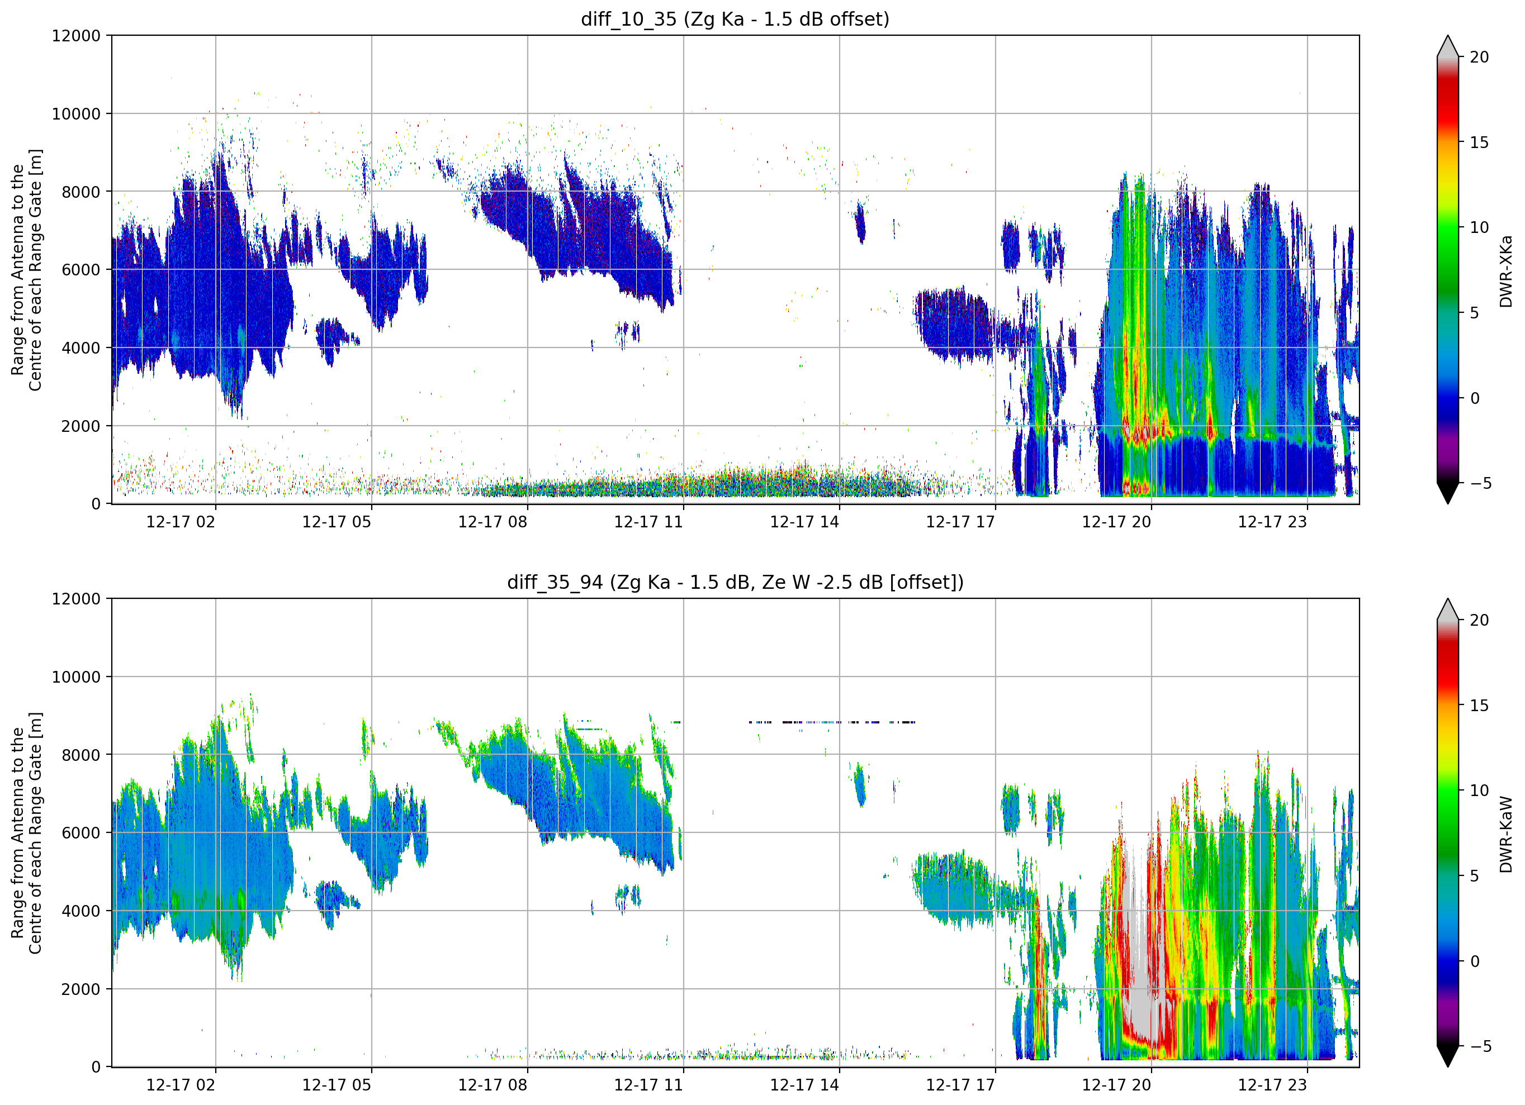The image size is (1525, 1105).
Task: Click the lower black arrow of DWR-KaW colorbar
Action: [1448, 1056]
